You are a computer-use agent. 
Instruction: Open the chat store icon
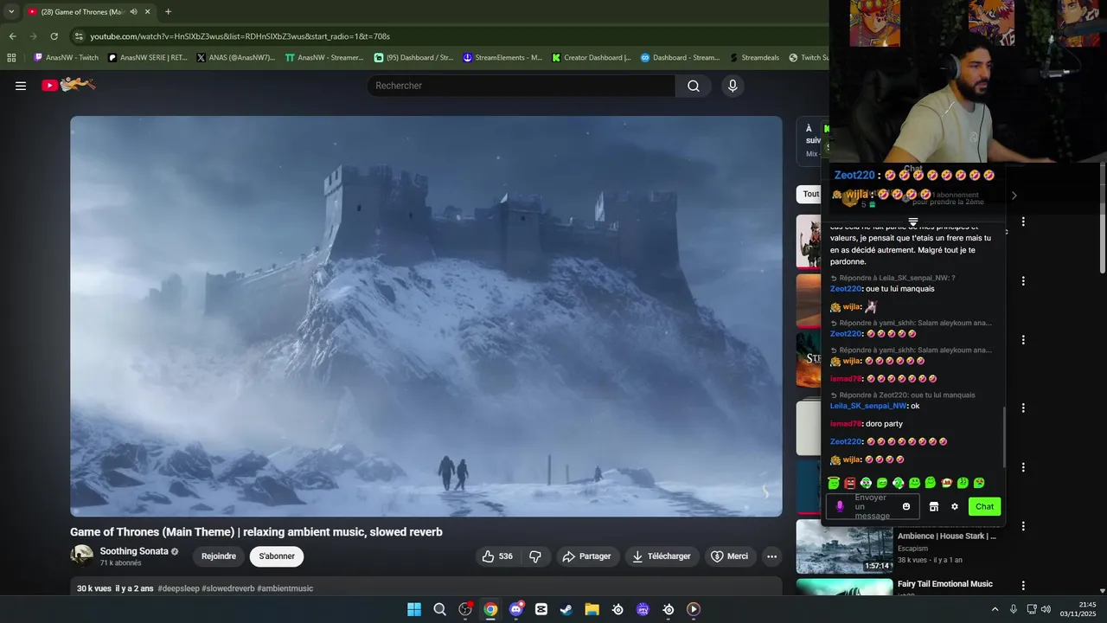click(x=933, y=507)
